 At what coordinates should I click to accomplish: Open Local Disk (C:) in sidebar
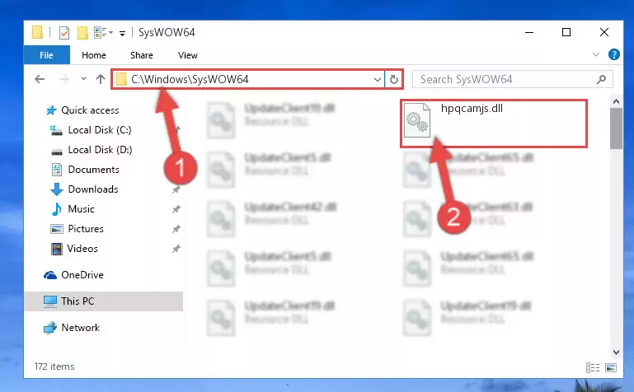coord(100,130)
